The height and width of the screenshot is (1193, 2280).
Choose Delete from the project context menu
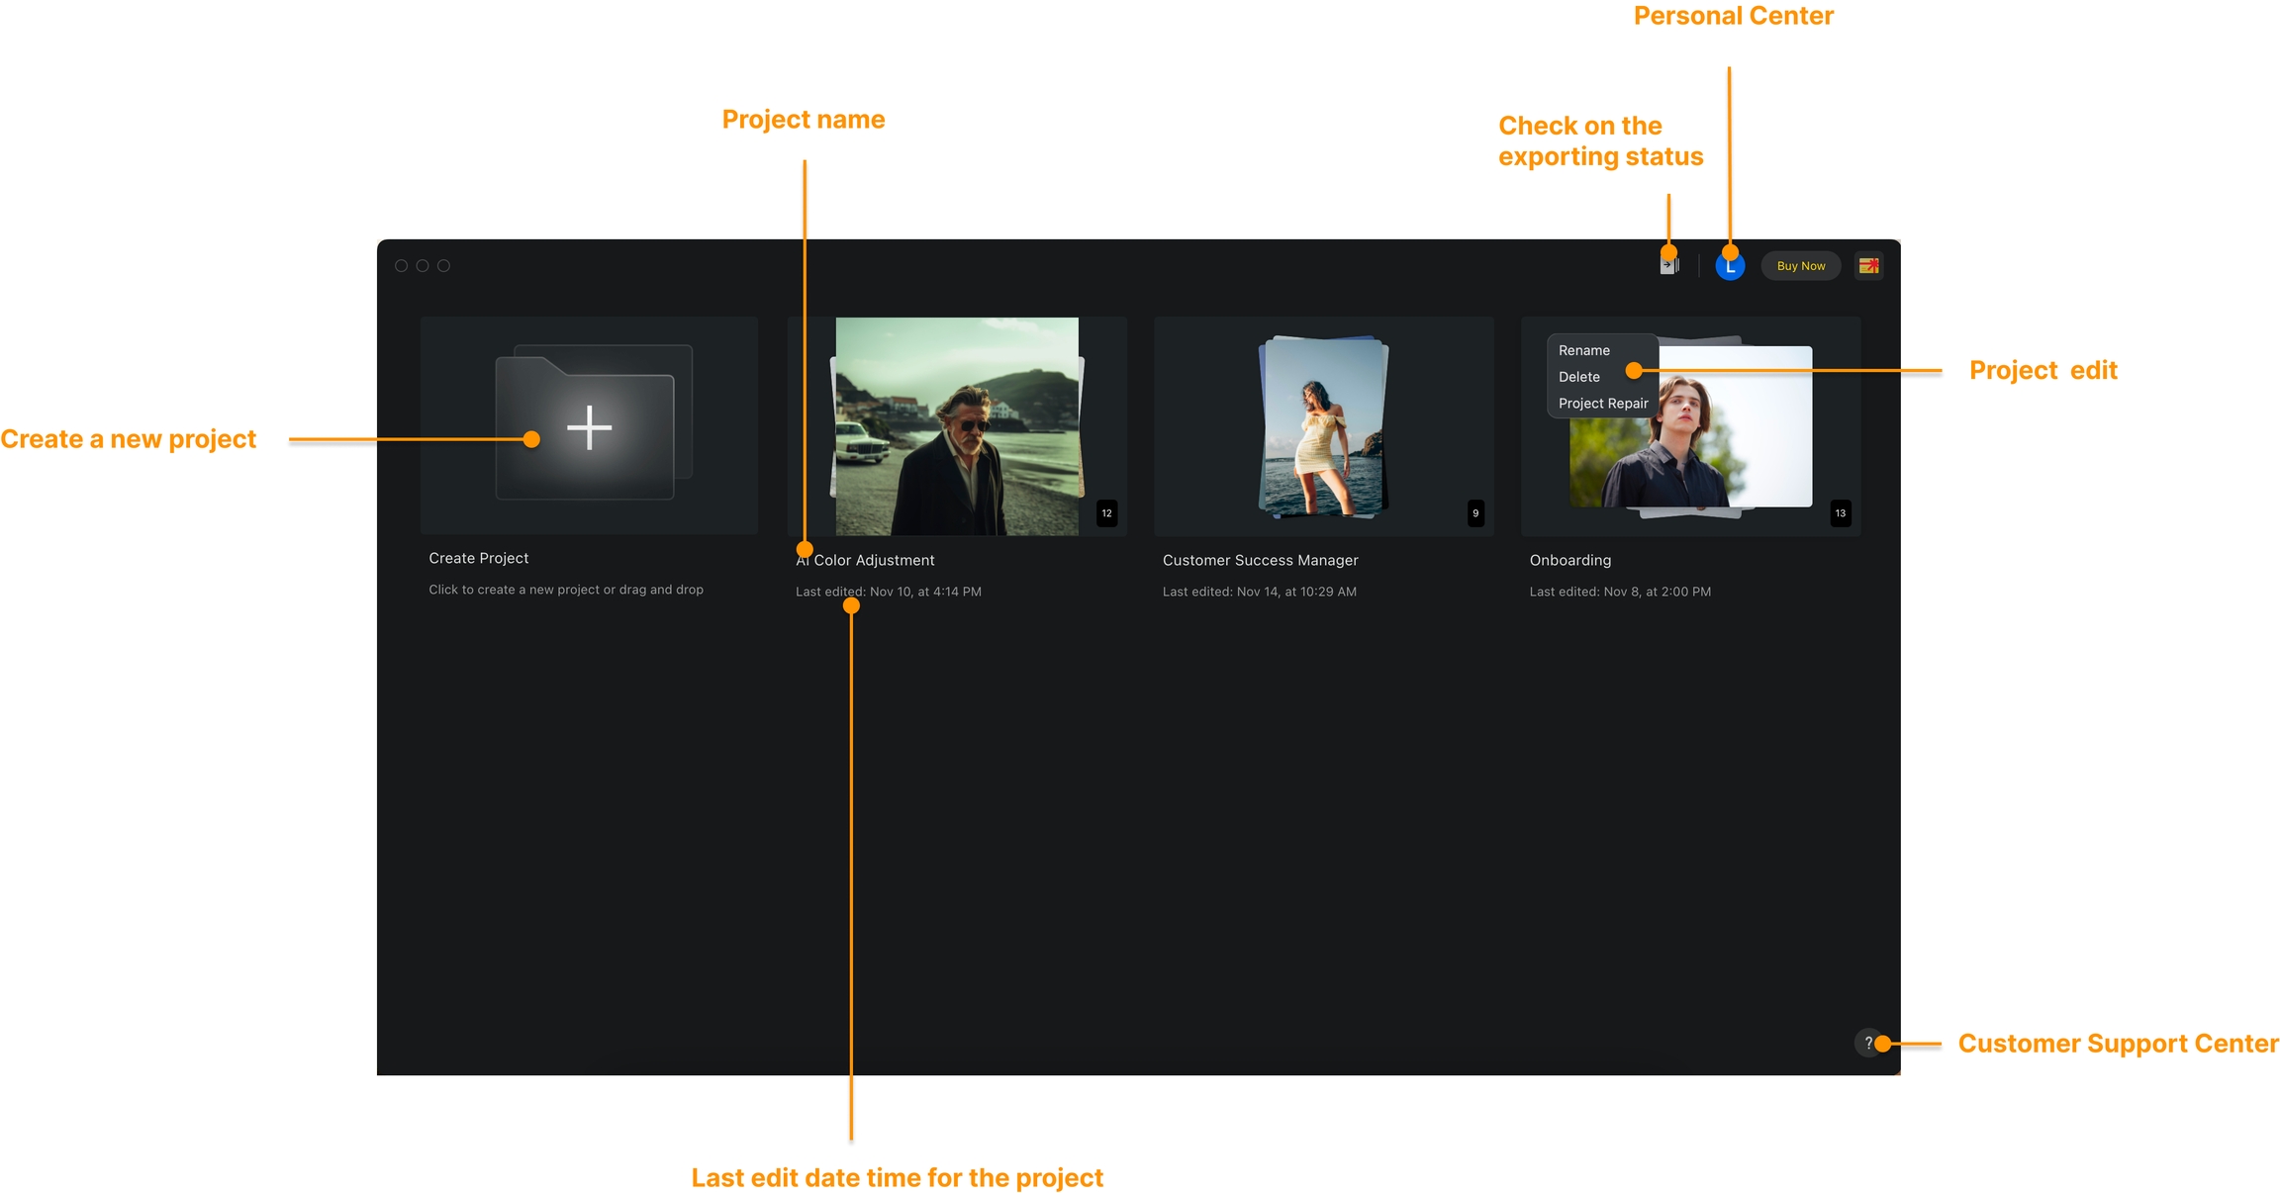point(1578,377)
